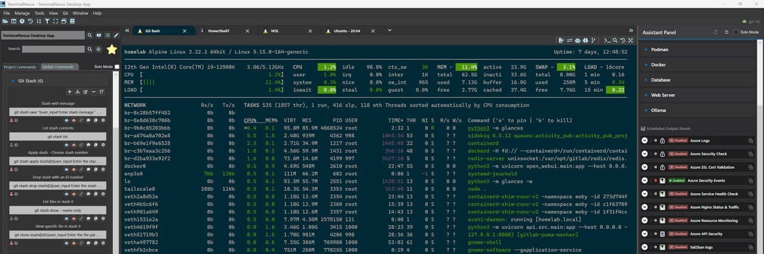Screen dimensions: 764x254
Task: Open the Git menu
Action: click(65, 13)
